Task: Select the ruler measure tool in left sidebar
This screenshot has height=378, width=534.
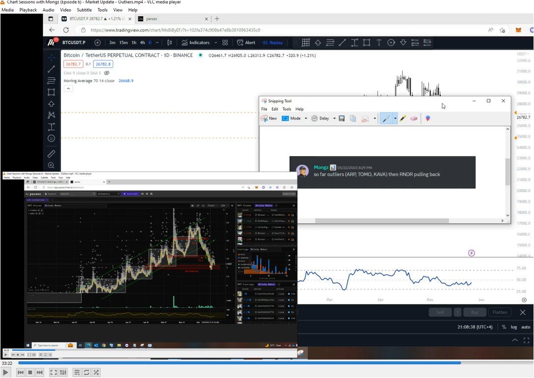Action: [51, 153]
